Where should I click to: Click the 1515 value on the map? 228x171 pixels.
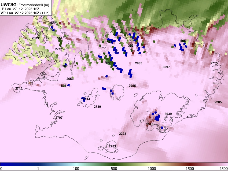pos(150,124)
